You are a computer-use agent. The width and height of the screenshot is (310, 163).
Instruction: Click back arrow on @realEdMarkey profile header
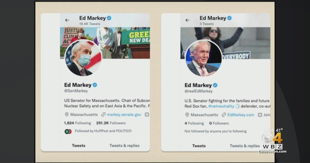188,20
